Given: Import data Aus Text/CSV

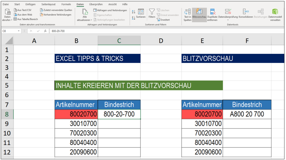Looking at the screenshot, I should pos(23,10).
